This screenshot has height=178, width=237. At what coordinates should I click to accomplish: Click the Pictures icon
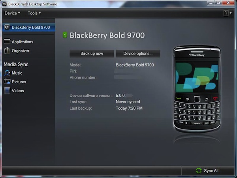tap(7, 82)
